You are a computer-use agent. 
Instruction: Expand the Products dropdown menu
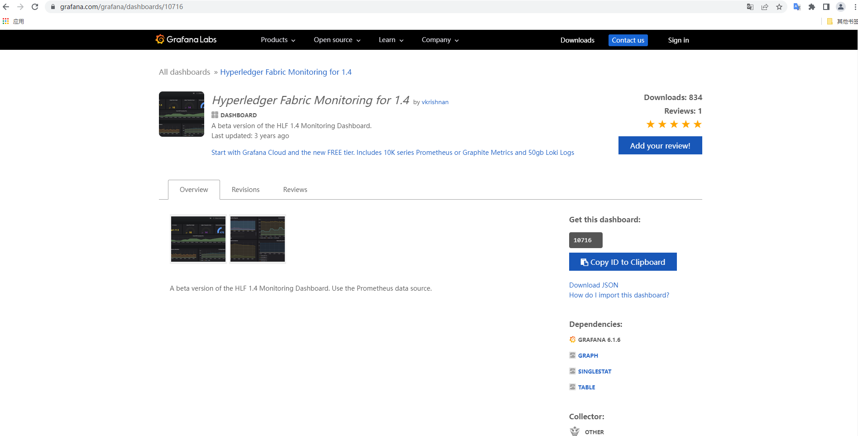pos(278,40)
